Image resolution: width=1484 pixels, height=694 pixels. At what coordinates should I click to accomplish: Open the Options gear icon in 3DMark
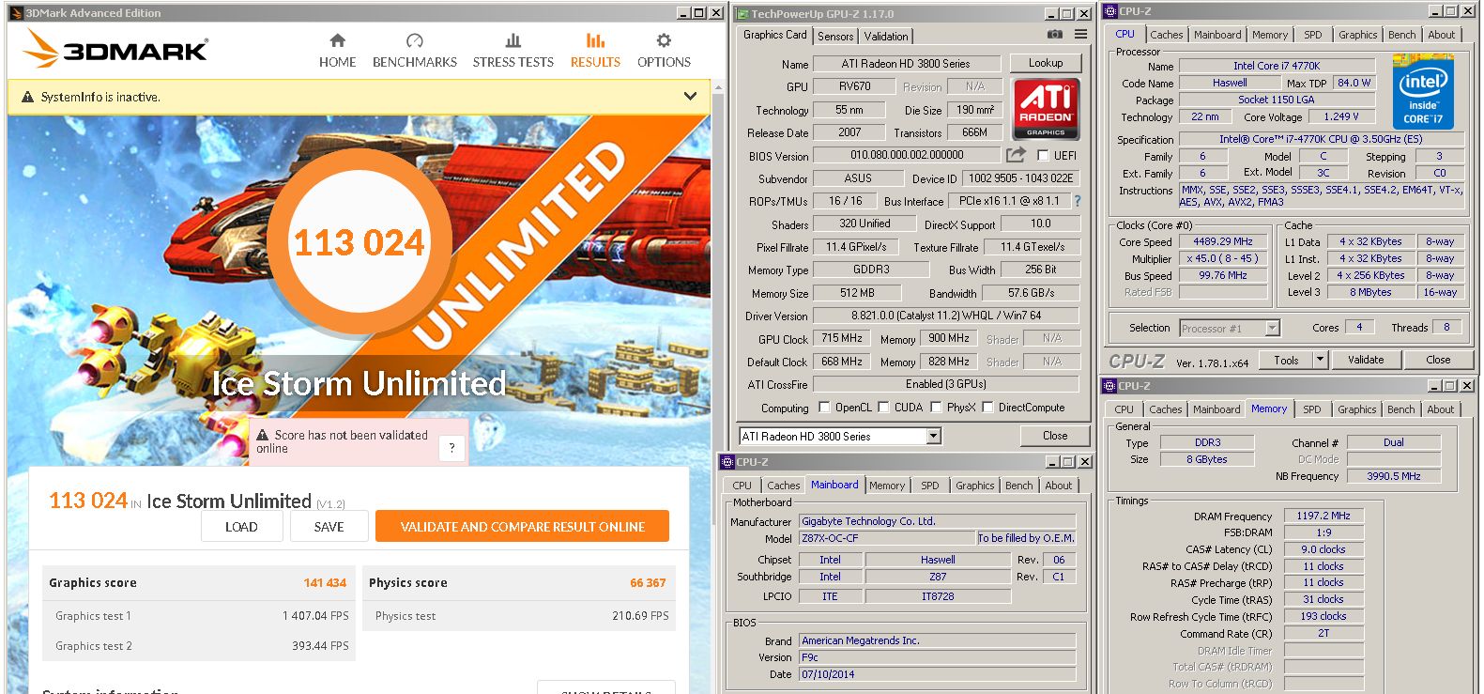coord(664,40)
